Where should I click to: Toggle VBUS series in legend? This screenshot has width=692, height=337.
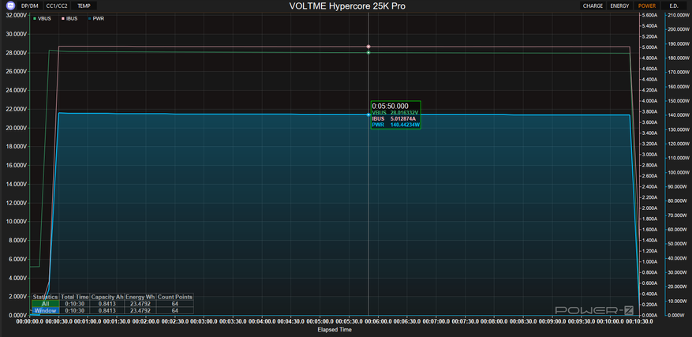click(42, 19)
